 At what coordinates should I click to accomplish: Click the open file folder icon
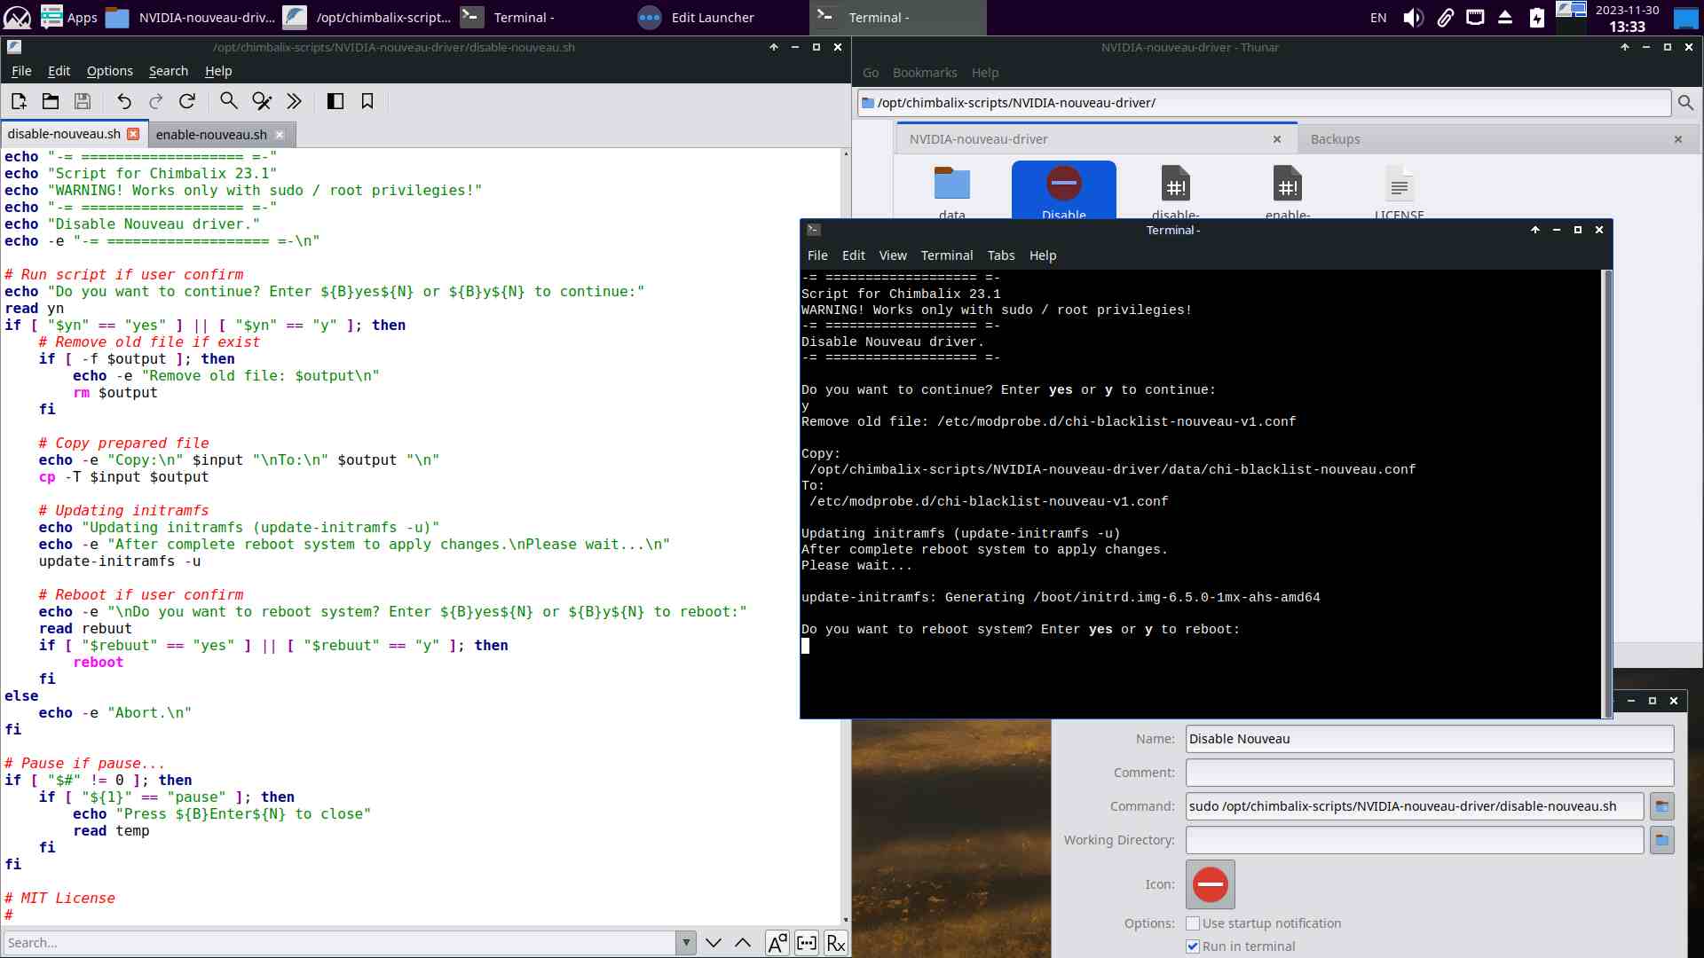pos(51,101)
